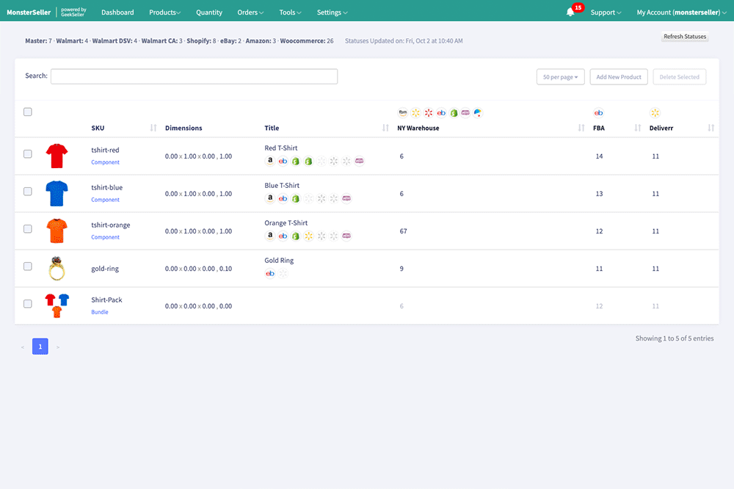Sort by Deliverr using its sort arrows
The height and width of the screenshot is (489, 734).
click(711, 128)
